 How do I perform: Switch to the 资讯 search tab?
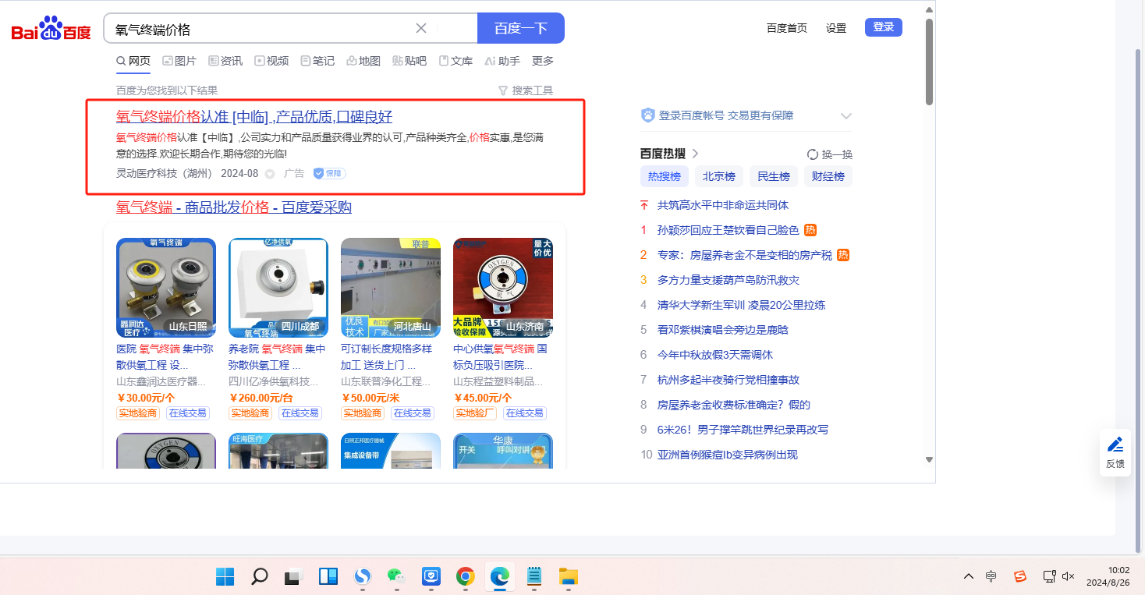(x=225, y=61)
